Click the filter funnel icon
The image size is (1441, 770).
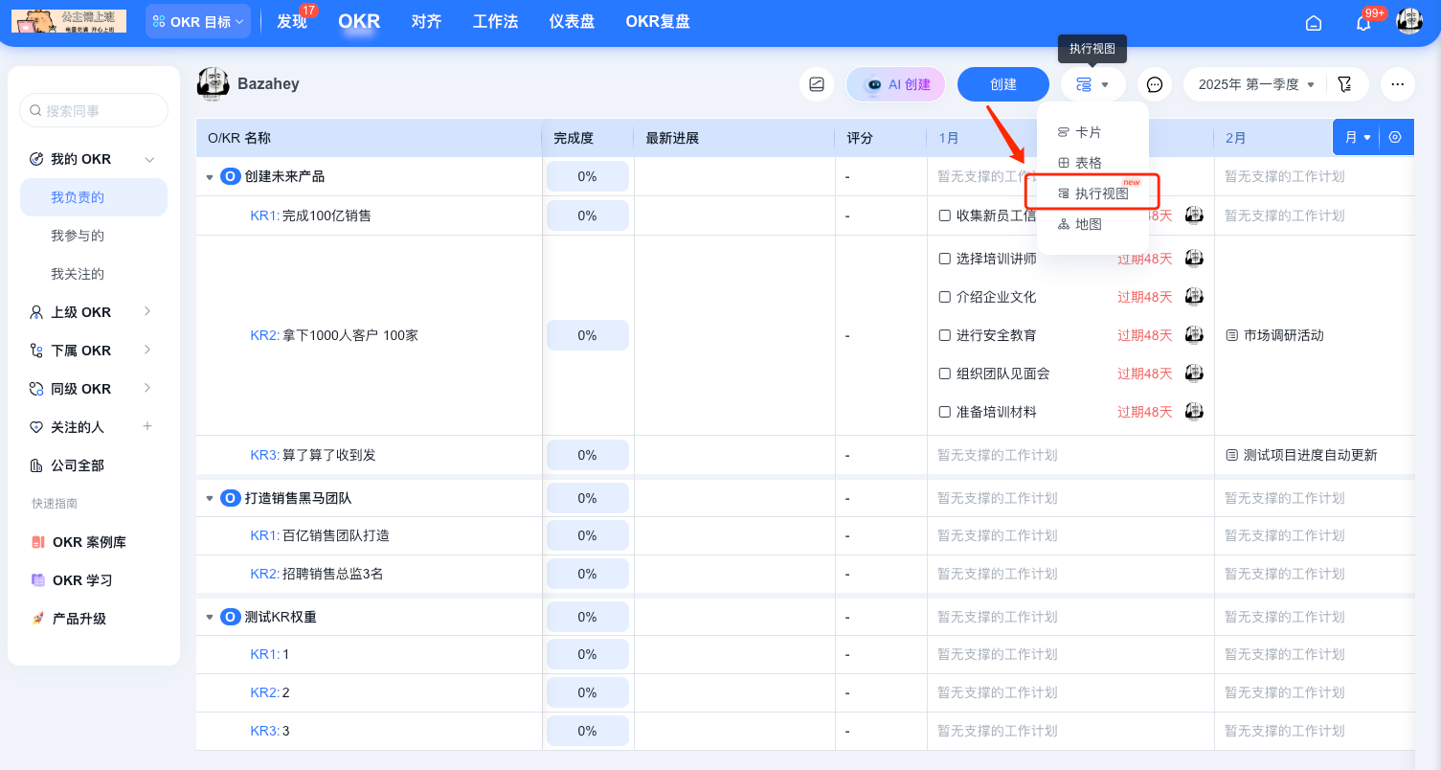[1345, 84]
